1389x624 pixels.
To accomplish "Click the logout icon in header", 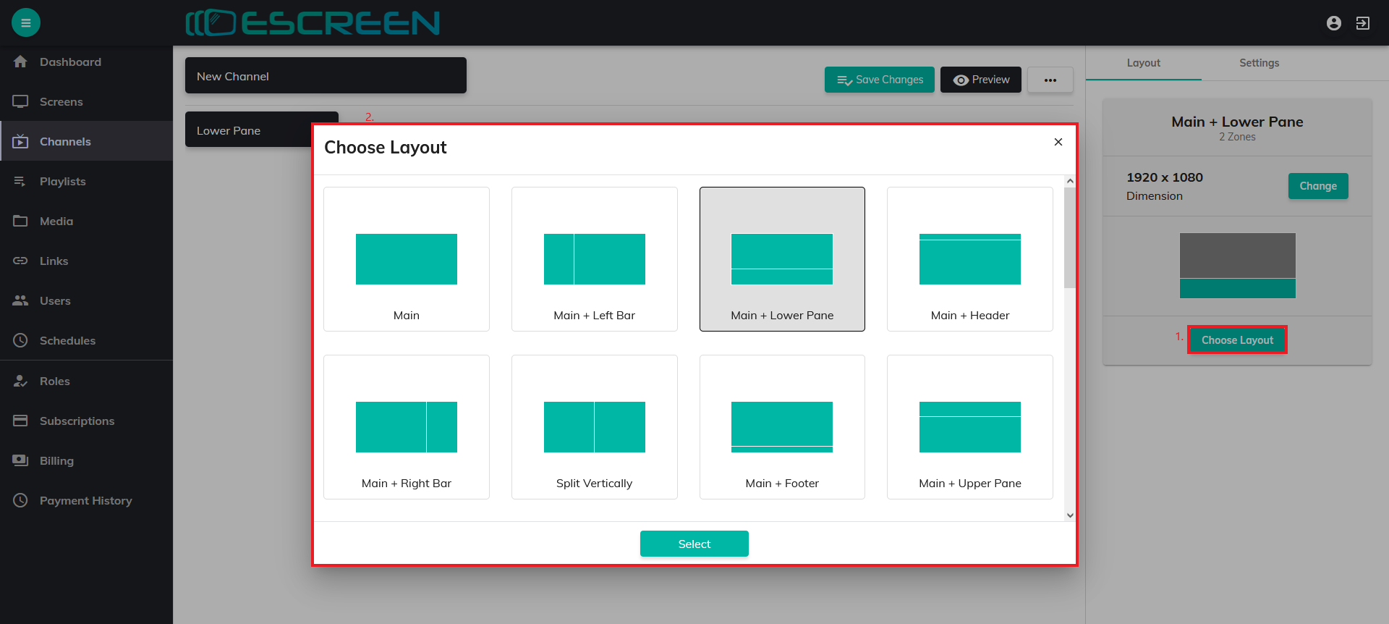I will (x=1363, y=23).
